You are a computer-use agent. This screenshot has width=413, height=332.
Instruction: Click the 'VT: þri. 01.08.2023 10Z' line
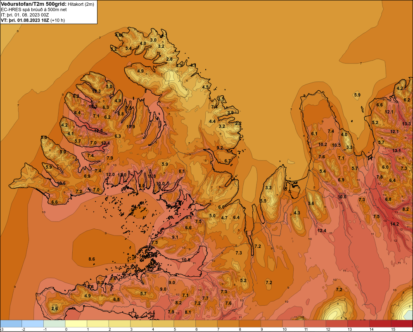pos(25,20)
